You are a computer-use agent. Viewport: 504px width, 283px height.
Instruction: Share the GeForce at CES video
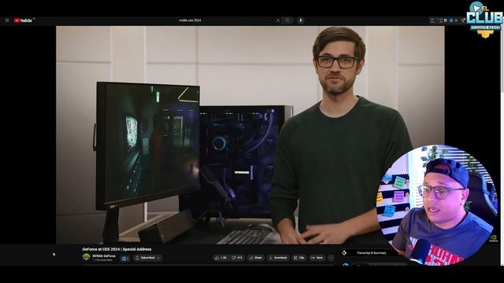coord(255,258)
